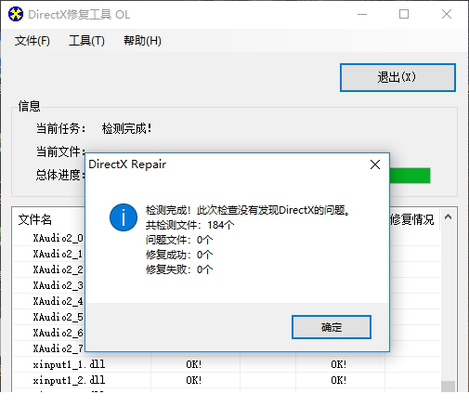
Task: Click the 修复情况 column header
Action: coord(411,219)
